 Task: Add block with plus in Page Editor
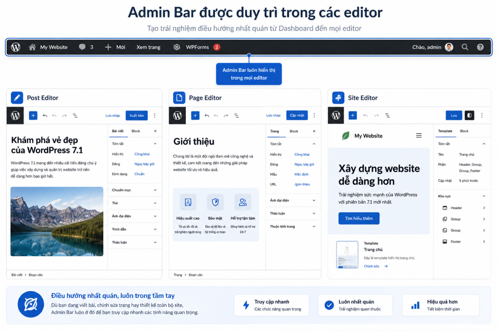coord(195,116)
